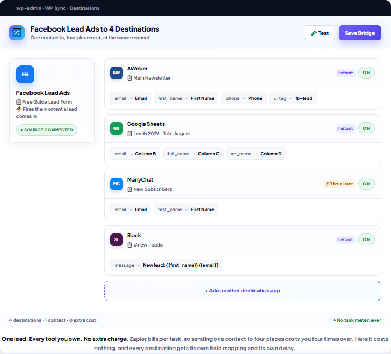
Task: Click the 4 destinations footer summary
Action: tap(52, 320)
